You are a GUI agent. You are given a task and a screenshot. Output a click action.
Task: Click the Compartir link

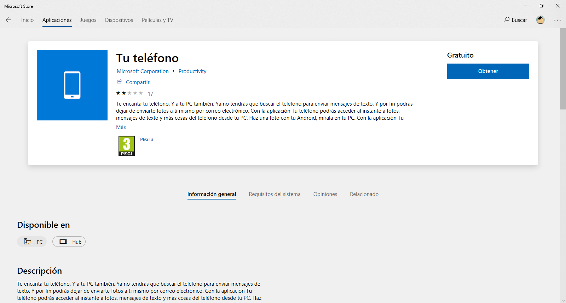[138, 82]
